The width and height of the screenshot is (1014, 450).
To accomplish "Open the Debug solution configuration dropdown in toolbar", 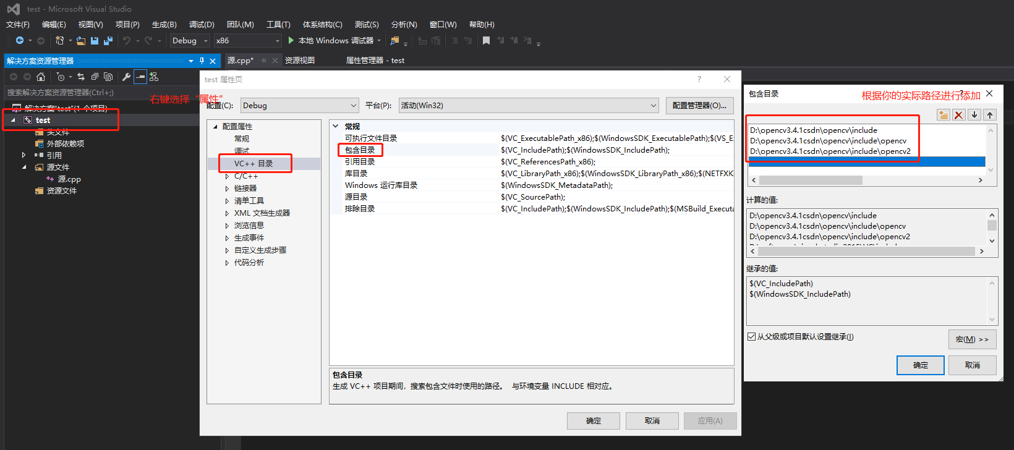I will [190, 40].
